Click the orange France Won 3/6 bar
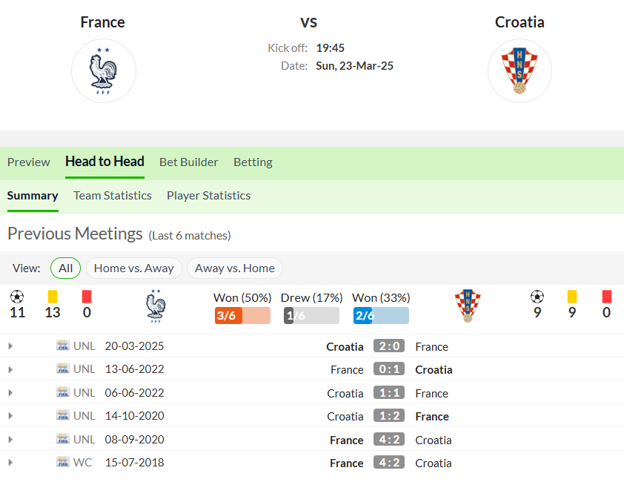 tap(242, 315)
